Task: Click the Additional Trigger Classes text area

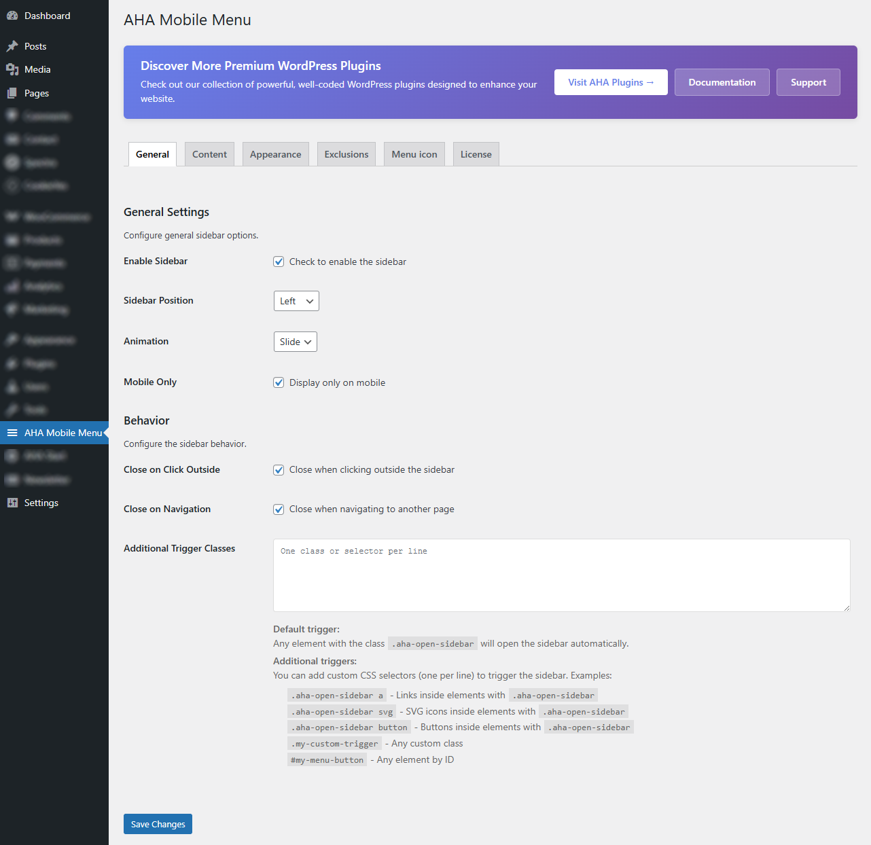Action: [x=561, y=575]
